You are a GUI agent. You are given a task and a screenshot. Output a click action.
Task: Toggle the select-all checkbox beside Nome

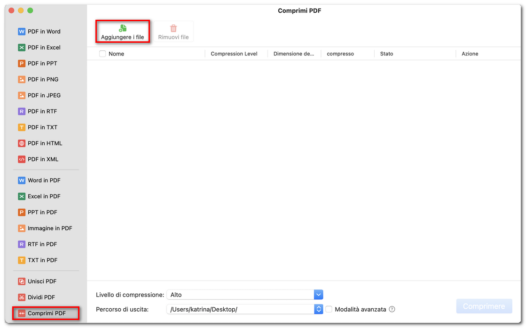[x=102, y=54]
